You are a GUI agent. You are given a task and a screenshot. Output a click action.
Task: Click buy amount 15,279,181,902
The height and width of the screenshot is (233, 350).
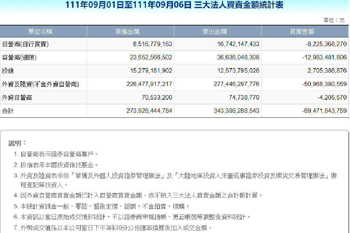151,71
